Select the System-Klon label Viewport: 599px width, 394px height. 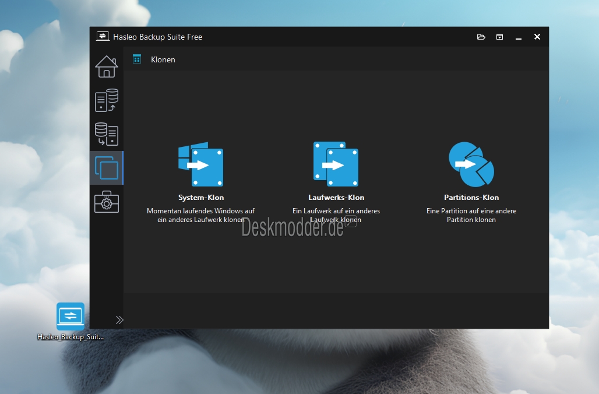pos(201,198)
